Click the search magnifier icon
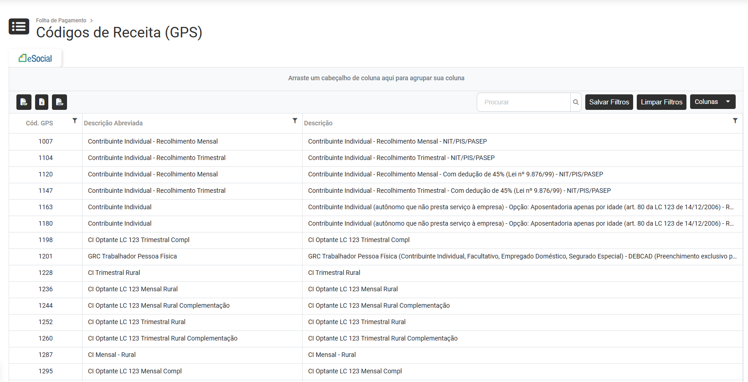Viewport: 748px width, 382px height. tap(576, 102)
